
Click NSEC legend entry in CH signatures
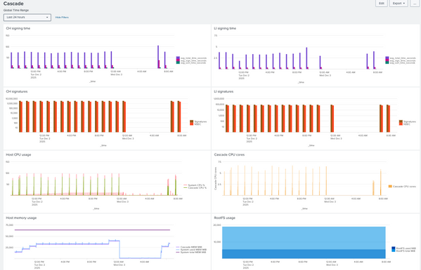click(x=195, y=124)
